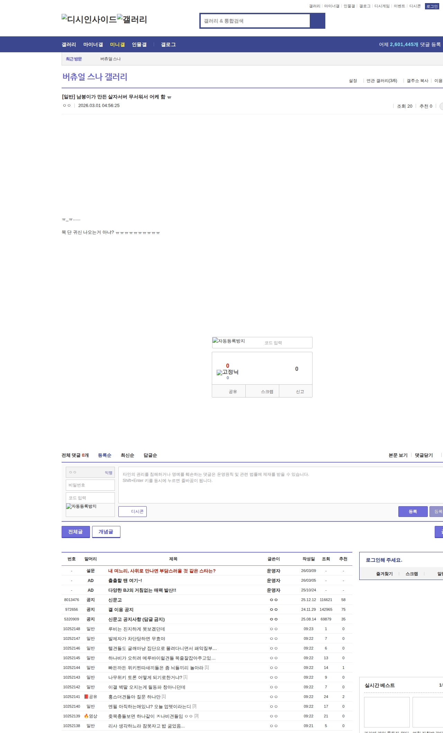Screen dimensions: 443x733
Task: Open the red survey post about 며느리, 사위
Action: 162,571
